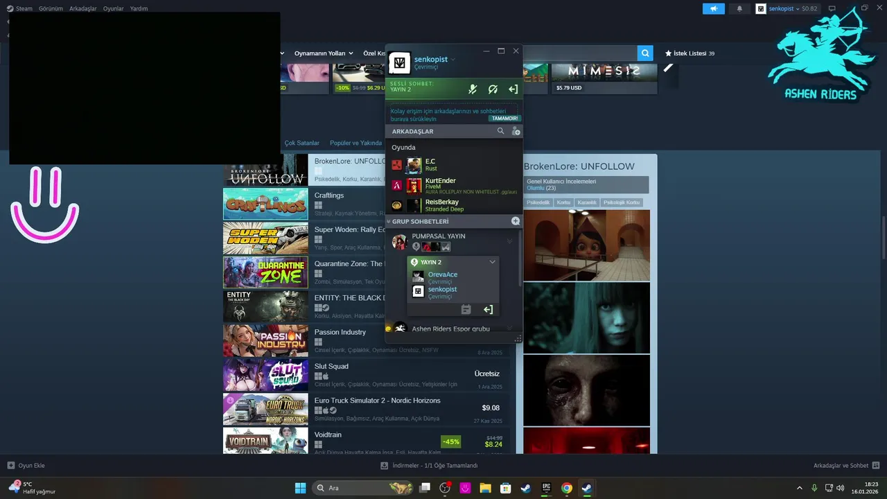This screenshot has width=887, height=499.
Task: Expand the senkopist status dropdown in friends window
Action: tap(453, 60)
